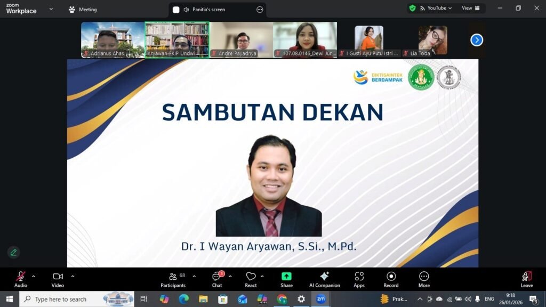
Task: Start recording with the Record button
Action: [391, 279]
